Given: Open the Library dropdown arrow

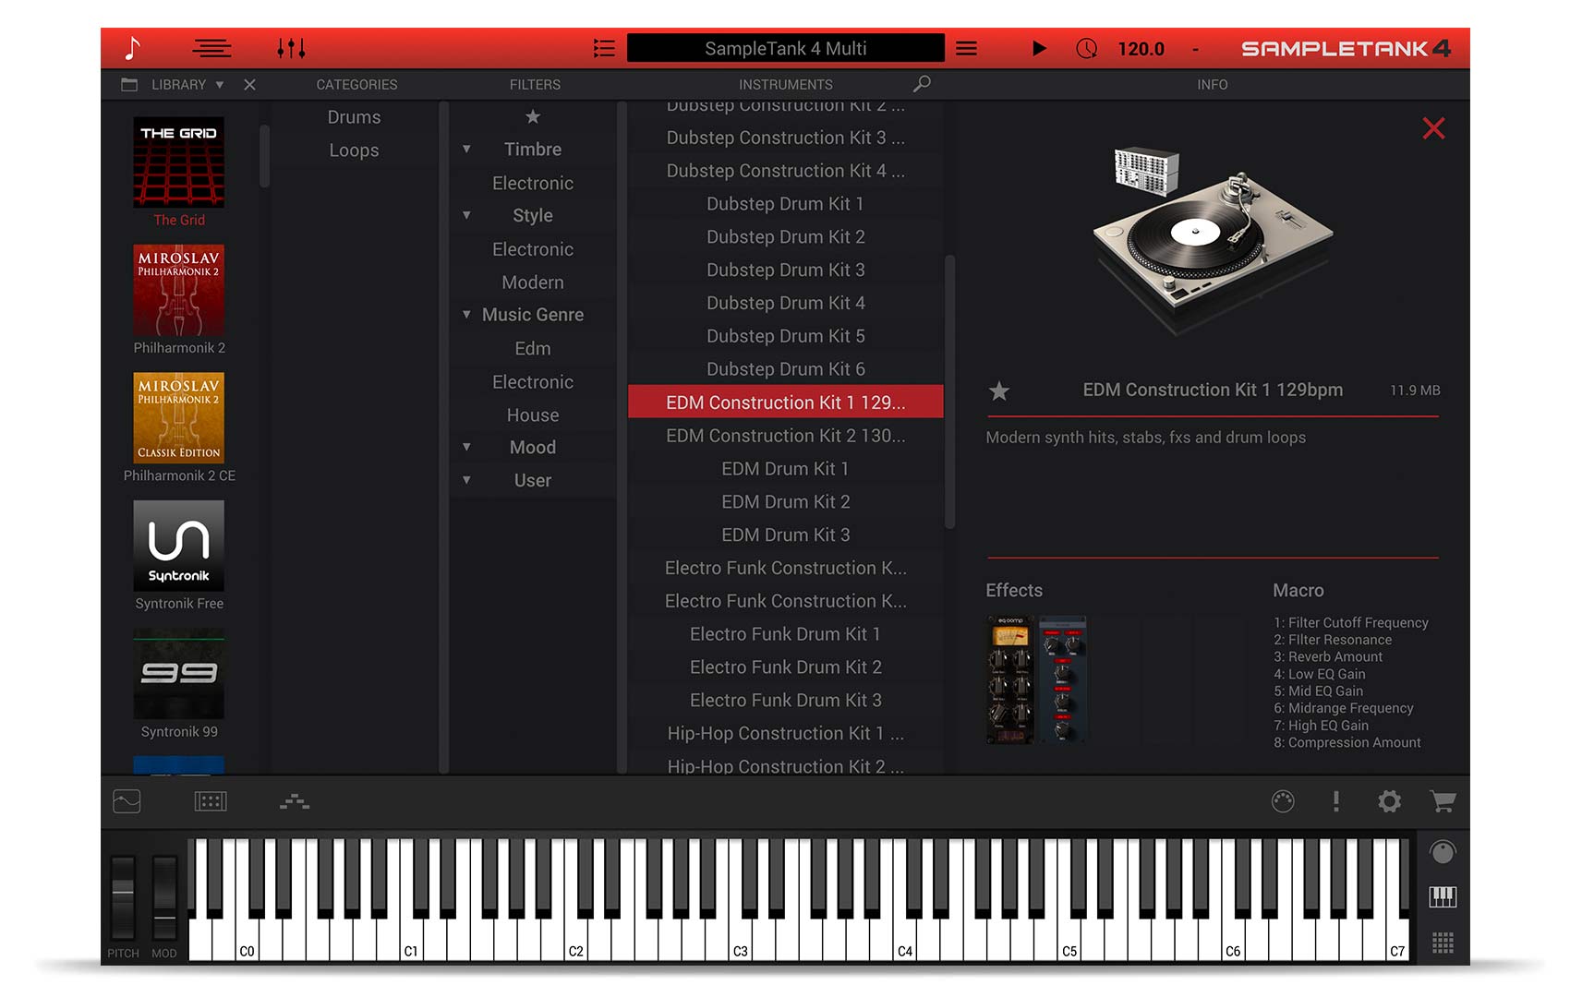Looking at the screenshot, I should 220,85.
